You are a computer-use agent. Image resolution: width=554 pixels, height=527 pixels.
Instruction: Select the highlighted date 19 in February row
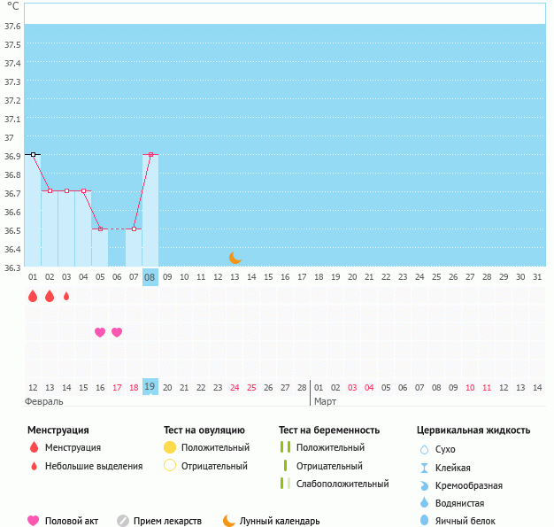150,387
